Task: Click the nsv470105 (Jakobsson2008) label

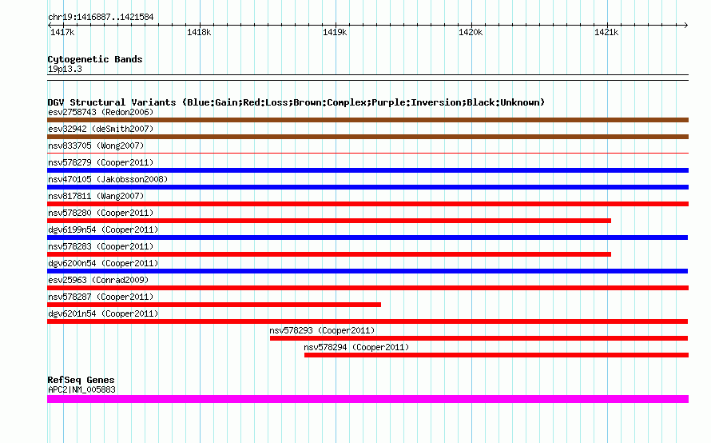Action: [108, 179]
